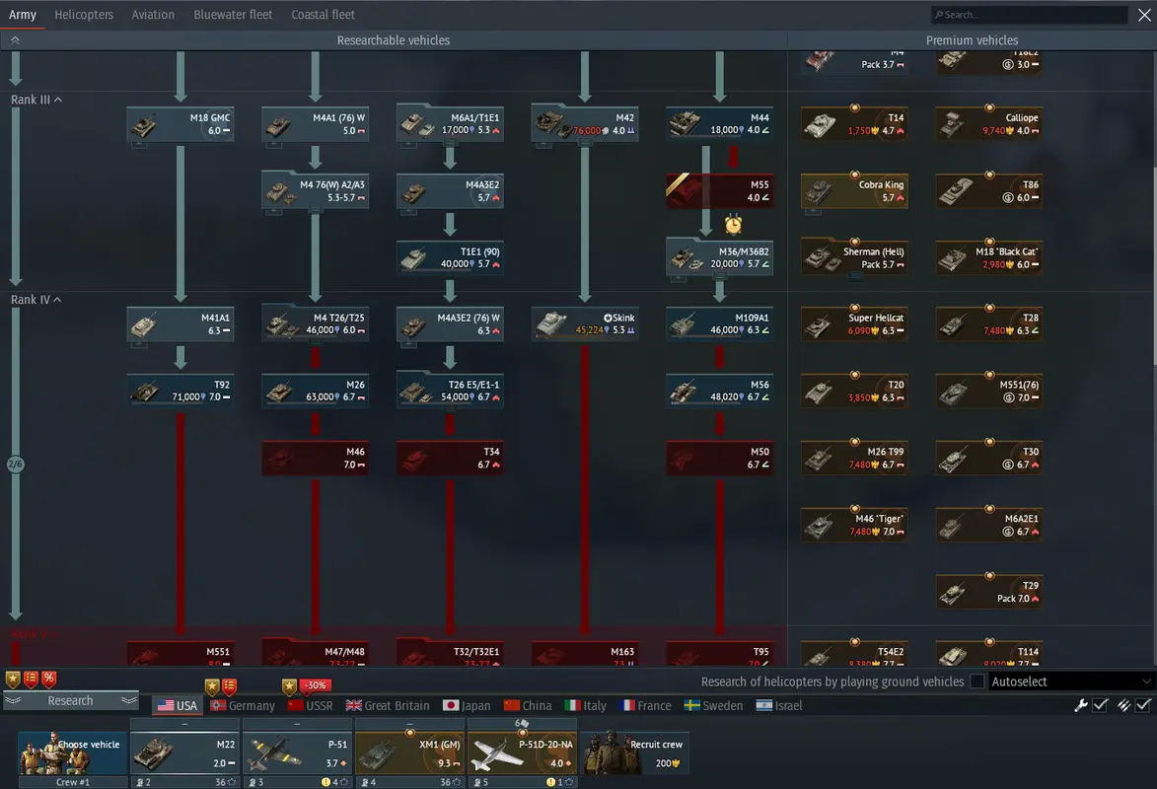Collapse the Rank III section

58,100
